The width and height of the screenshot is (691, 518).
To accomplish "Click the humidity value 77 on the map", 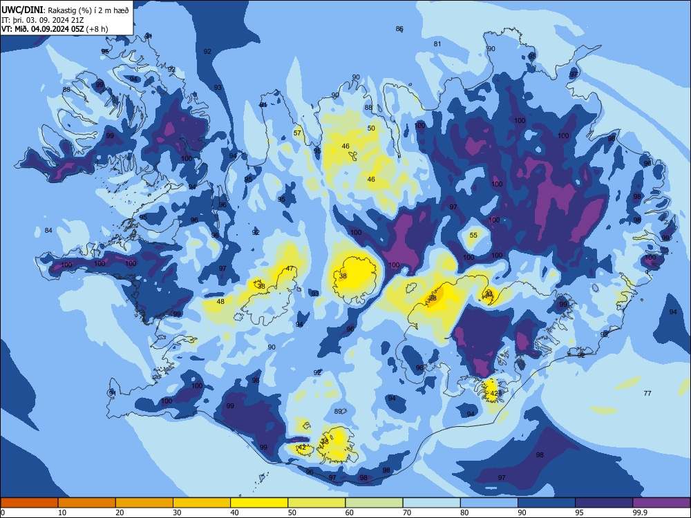I will [647, 394].
